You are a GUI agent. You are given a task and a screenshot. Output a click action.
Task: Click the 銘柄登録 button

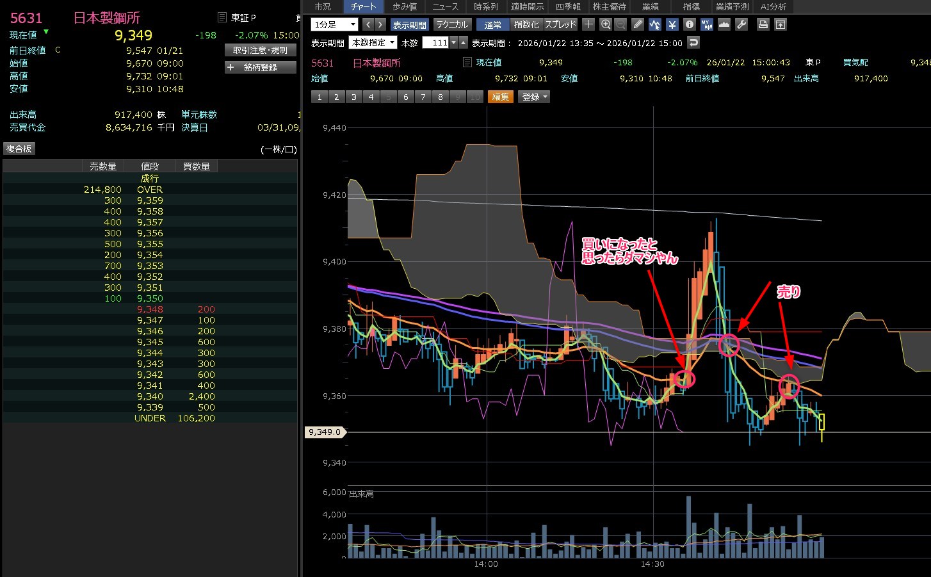[261, 67]
